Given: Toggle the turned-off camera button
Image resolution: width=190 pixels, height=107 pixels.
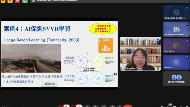Looking at the screenshot, I should coord(79,106).
